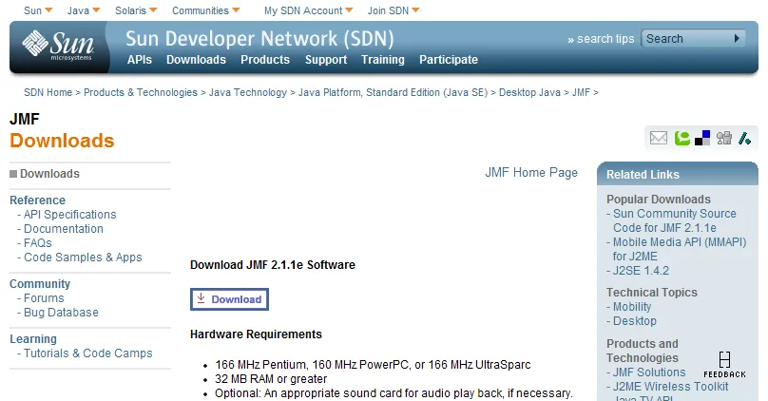This screenshot has width=768, height=401.
Task: Open J2SE 1.4.2 related link
Action: (641, 270)
